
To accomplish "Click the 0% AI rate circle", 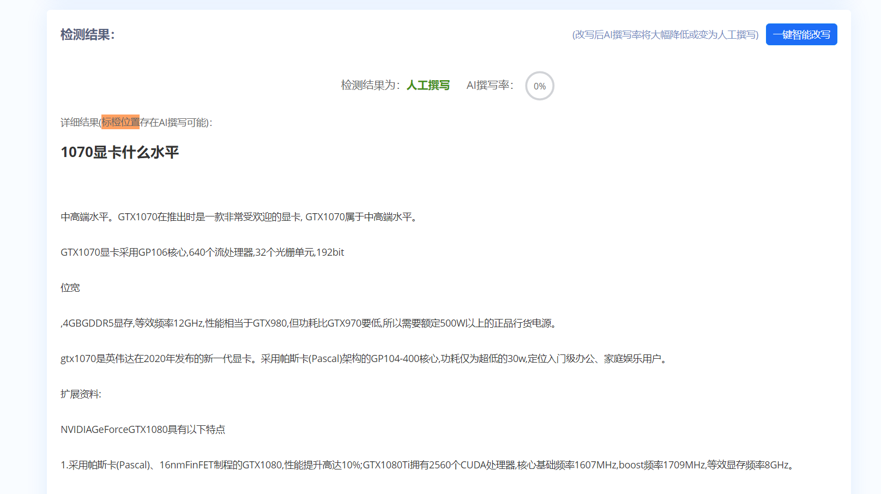I will click(540, 86).
